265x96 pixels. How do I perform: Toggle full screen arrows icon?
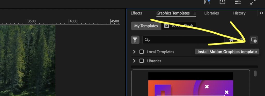pos(253,2)
